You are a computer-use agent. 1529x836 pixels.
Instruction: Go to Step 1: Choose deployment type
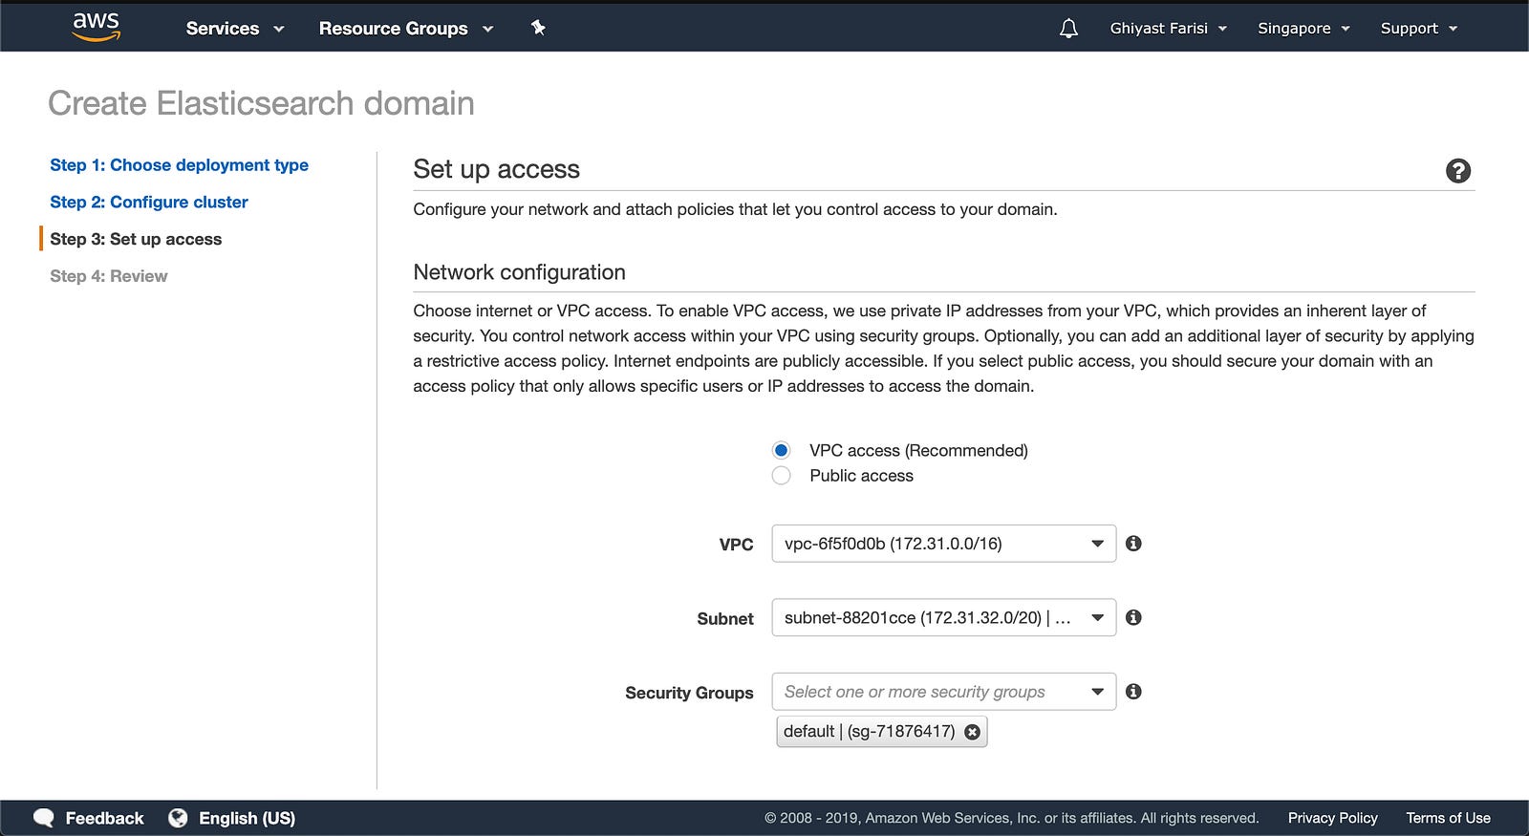(x=179, y=165)
